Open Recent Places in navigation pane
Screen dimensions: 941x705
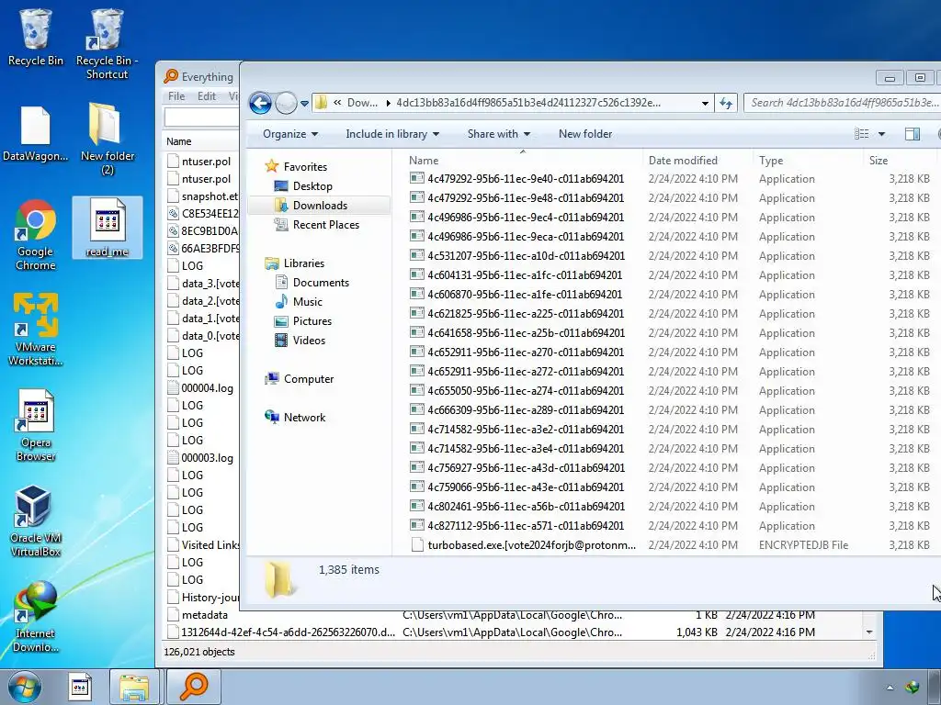[326, 224]
